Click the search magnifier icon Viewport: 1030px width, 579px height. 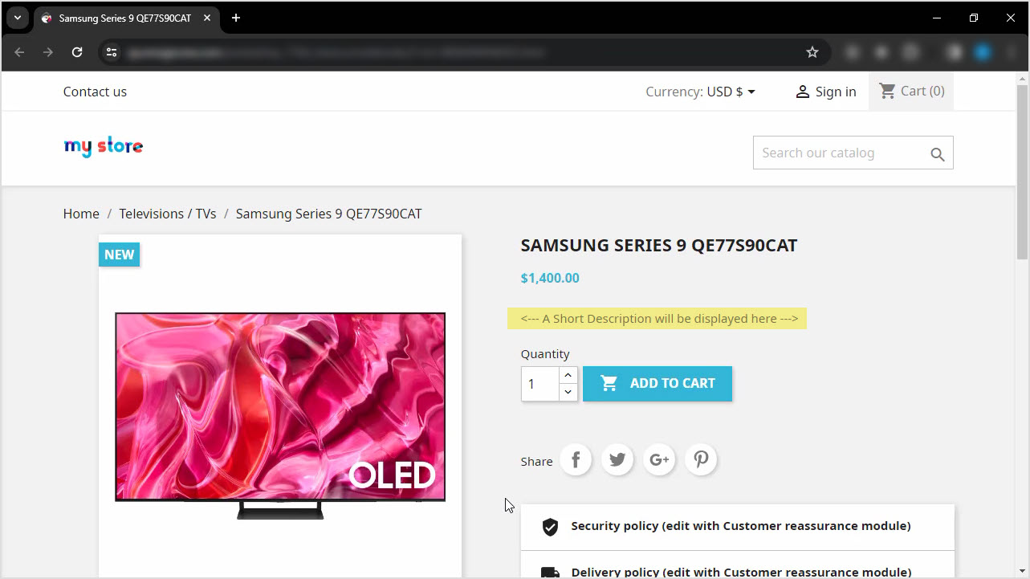pos(937,154)
